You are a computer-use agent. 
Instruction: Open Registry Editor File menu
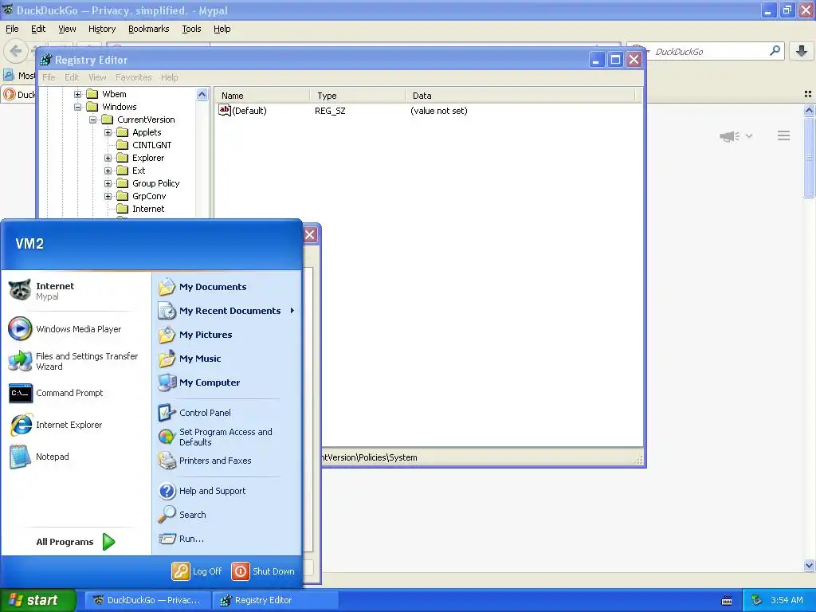click(49, 77)
